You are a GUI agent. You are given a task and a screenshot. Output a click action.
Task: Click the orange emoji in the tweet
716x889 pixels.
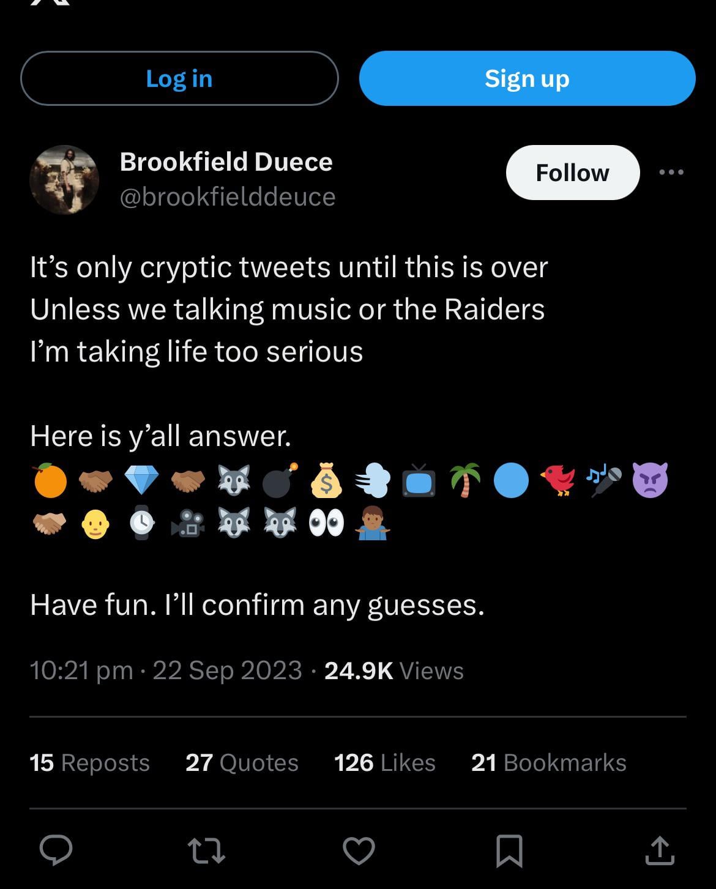tap(50, 480)
